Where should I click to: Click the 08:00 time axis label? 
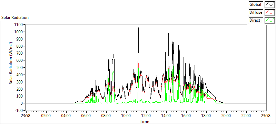click(106, 116)
